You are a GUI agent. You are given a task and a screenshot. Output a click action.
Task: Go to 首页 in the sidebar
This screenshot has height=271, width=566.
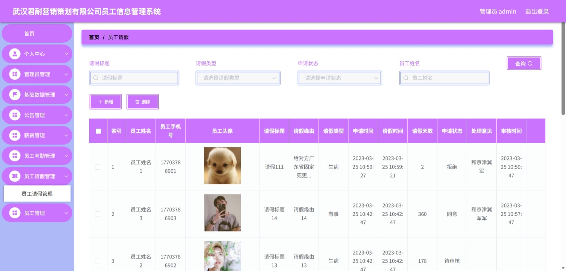click(x=37, y=33)
